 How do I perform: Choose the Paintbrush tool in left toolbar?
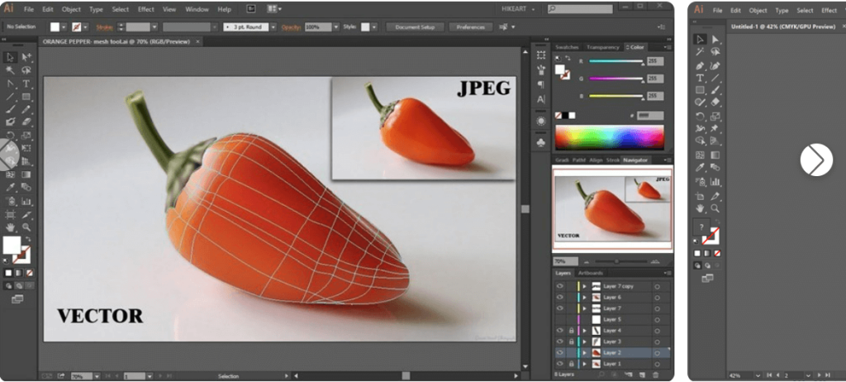(10, 110)
